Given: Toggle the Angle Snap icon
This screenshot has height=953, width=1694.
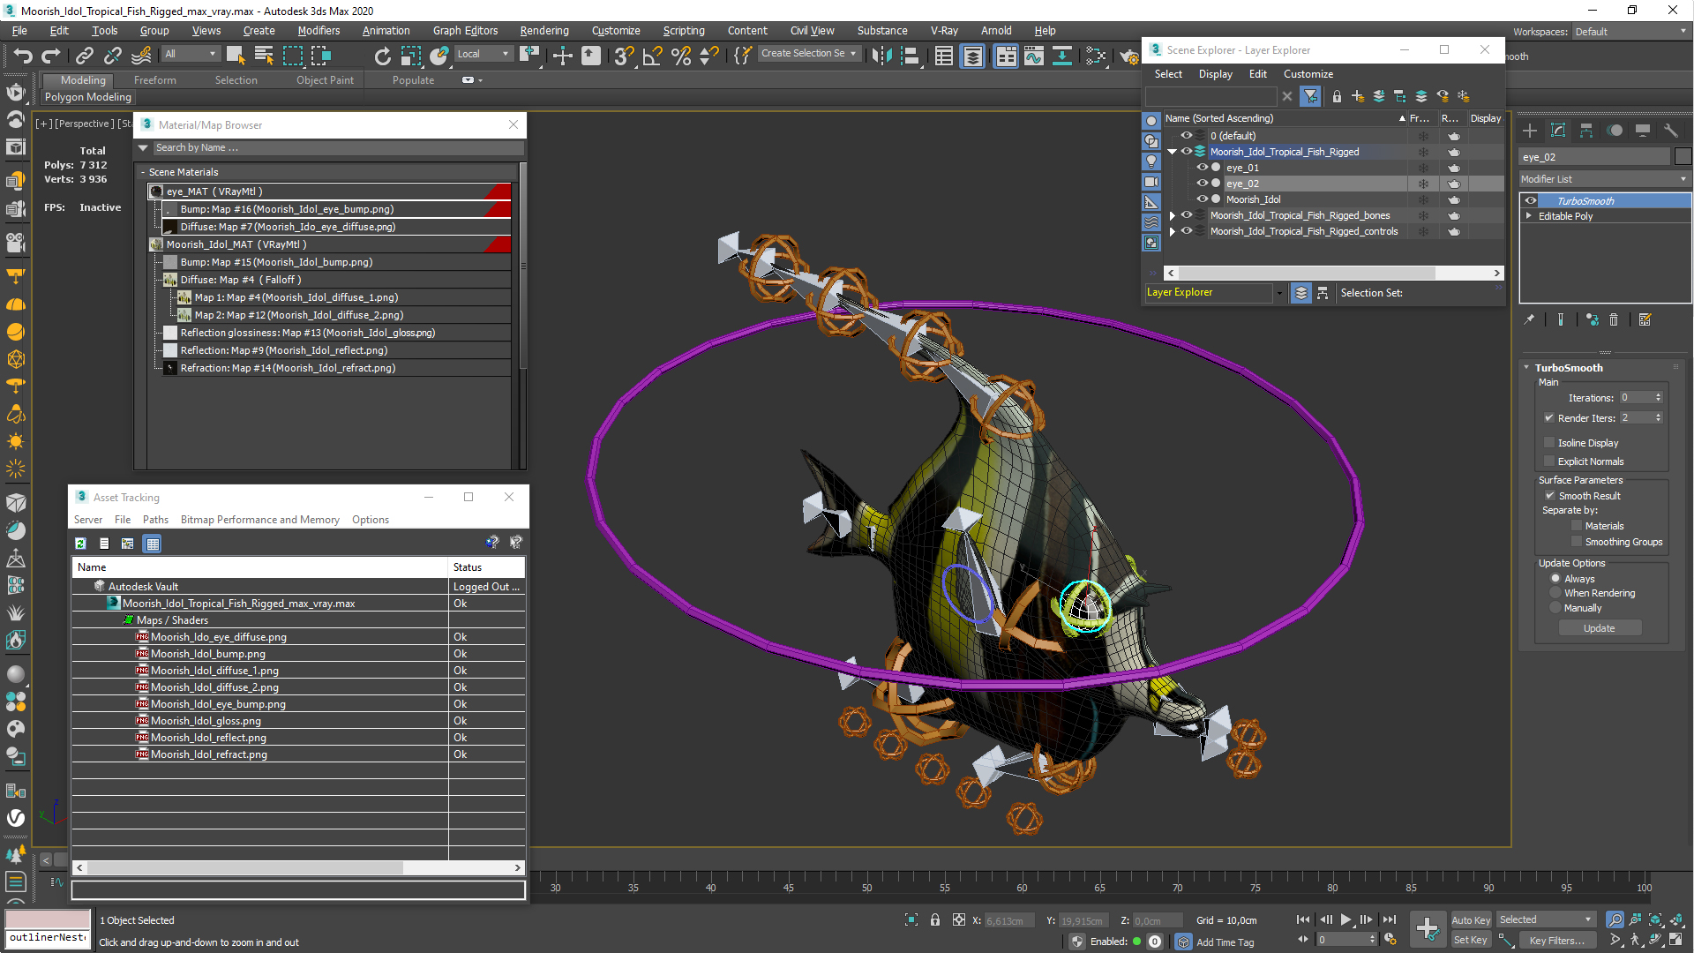Looking at the screenshot, I should pos(653,55).
